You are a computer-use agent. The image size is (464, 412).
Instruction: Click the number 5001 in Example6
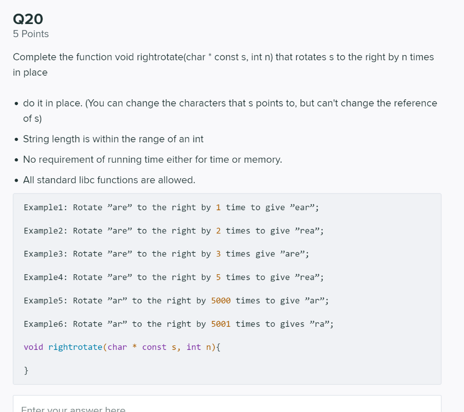click(x=221, y=324)
